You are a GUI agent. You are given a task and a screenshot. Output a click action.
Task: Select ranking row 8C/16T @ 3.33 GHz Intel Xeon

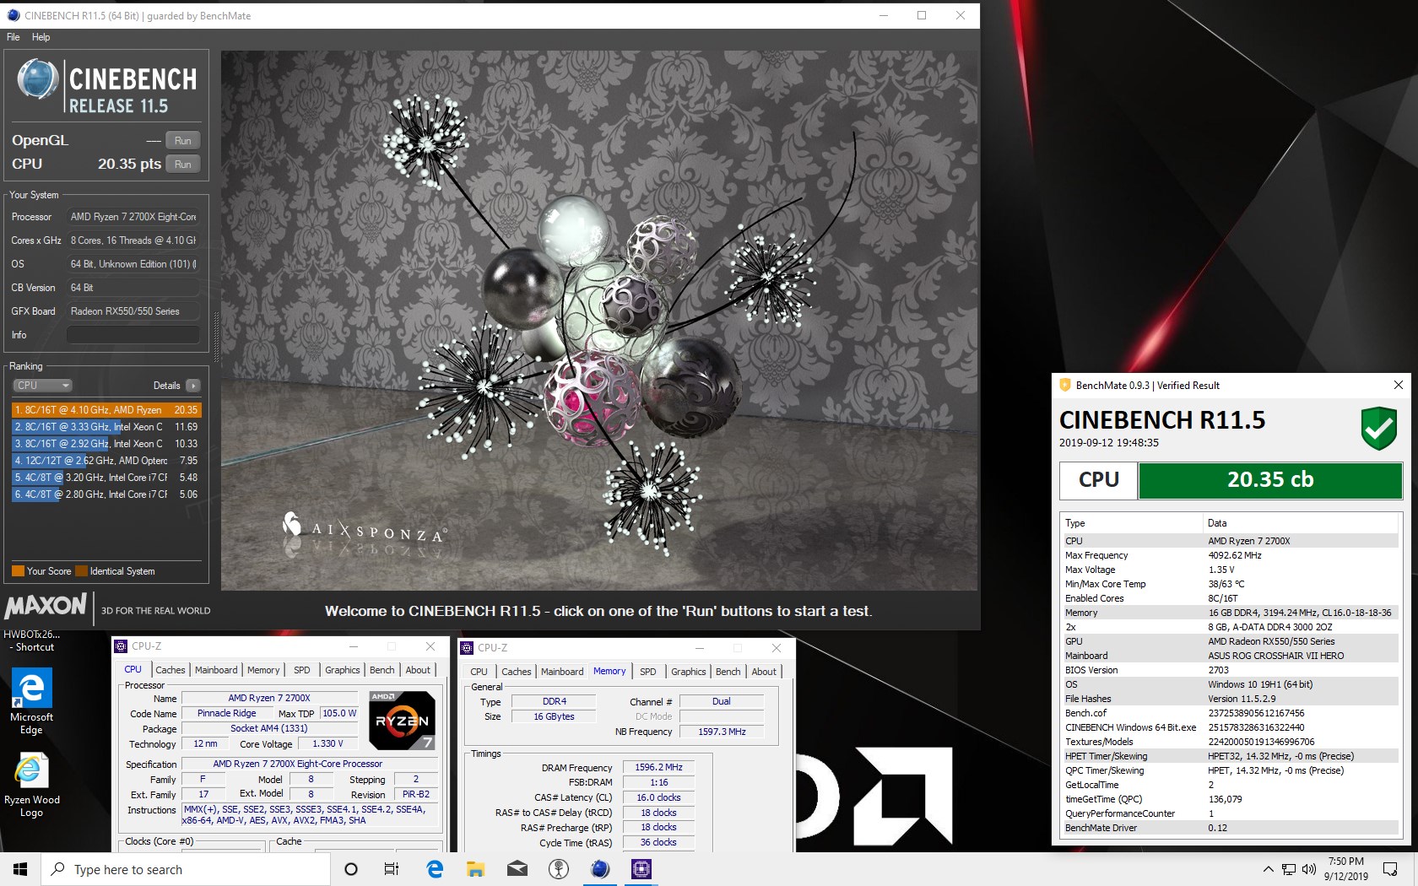106,427
